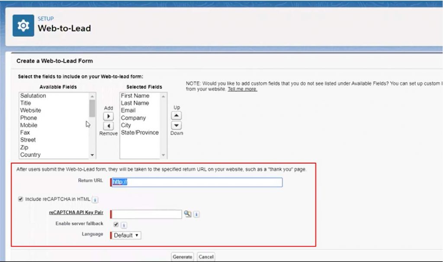Viewport: 443px width, 262px height.
Task: Open the Language Default dropdown
Action: click(126, 235)
